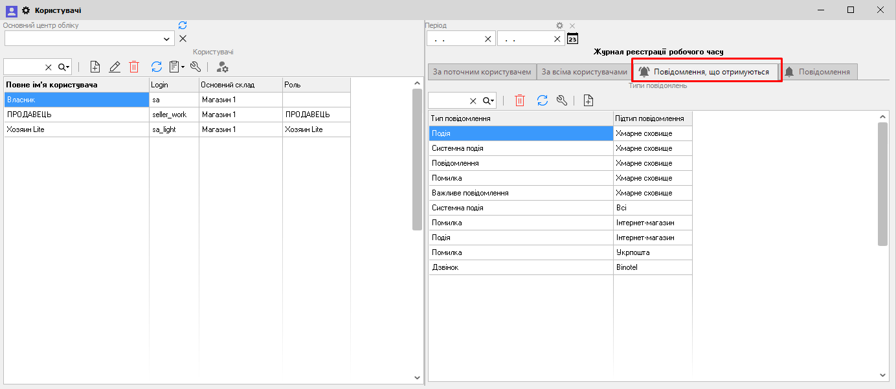Image resolution: width=896 pixels, height=389 pixels.
Task: Expand the users search options dropdown
Action: tap(64, 67)
